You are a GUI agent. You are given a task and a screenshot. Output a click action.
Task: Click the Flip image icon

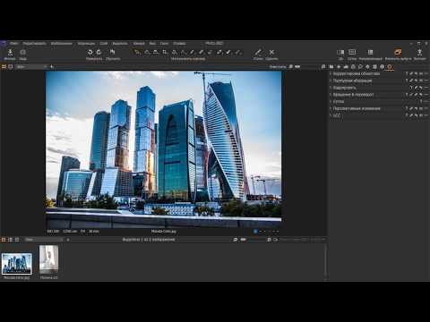113,53
